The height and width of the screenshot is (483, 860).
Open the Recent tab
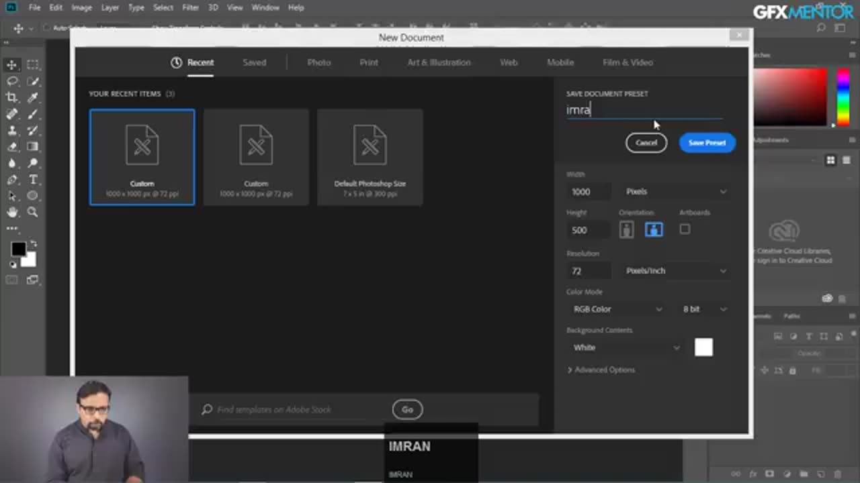pos(192,62)
